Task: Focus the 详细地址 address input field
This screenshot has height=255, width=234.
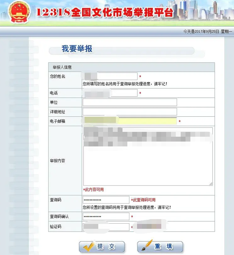Action: click(x=130, y=112)
